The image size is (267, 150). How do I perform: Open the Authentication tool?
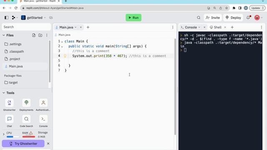pyautogui.click(x=43, y=105)
